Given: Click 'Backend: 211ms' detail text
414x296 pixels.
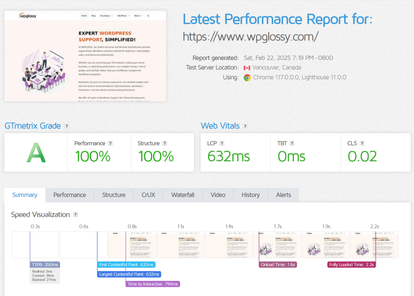Looking at the screenshot, I should coord(44,280).
